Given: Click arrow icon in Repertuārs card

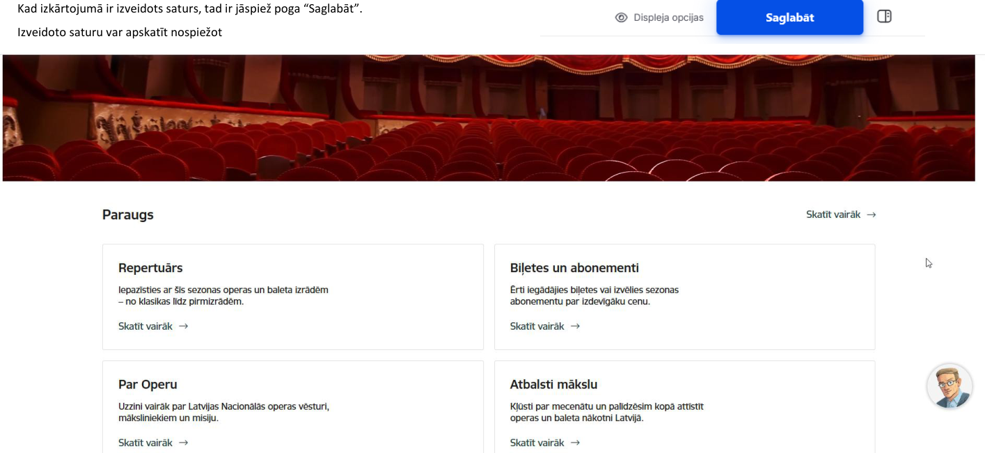Looking at the screenshot, I should tap(184, 326).
